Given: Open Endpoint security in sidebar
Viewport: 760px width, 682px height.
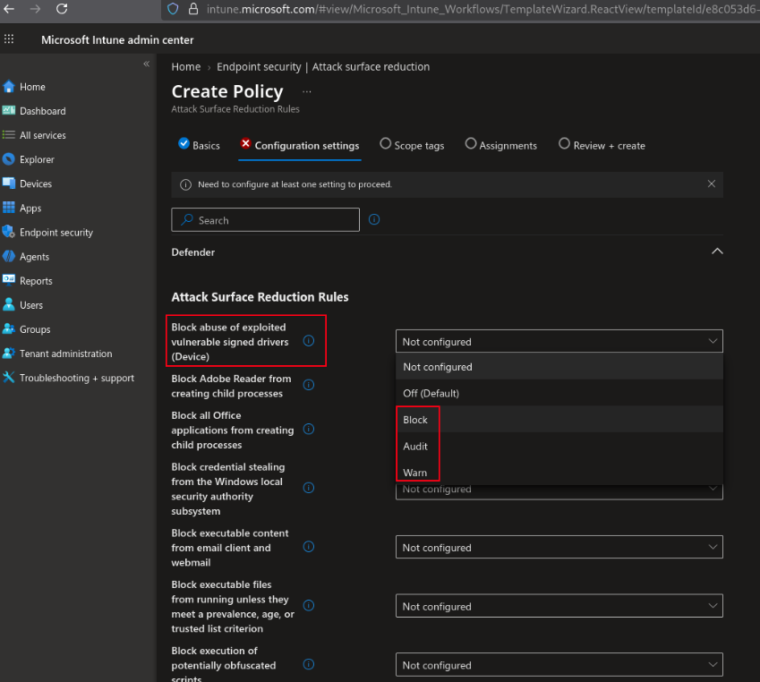Looking at the screenshot, I should [56, 232].
